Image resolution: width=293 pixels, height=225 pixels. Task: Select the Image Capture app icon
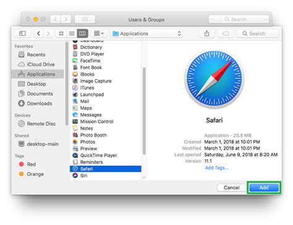click(x=75, y=81)
